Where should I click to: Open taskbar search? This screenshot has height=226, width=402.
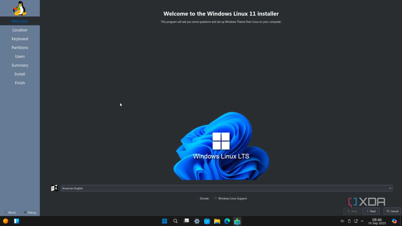pos(175,221)
